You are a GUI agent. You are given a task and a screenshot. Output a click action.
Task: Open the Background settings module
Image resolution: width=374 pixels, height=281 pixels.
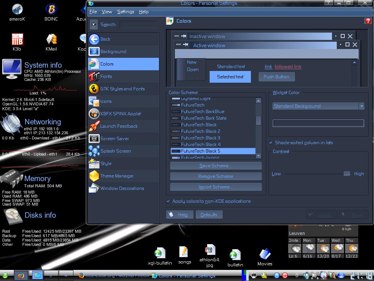tap(123, 51)
